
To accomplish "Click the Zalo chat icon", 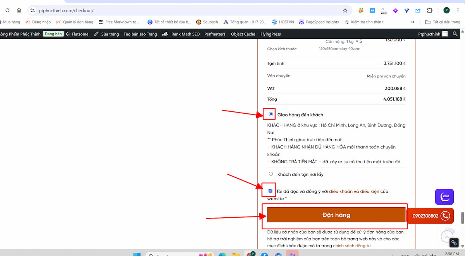I will pos(444,196).
